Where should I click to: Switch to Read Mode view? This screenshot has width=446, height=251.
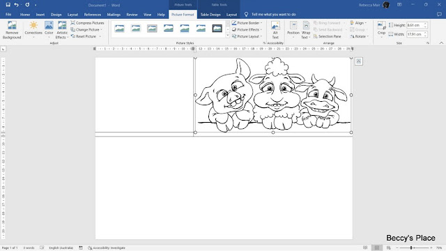[365, 248]
